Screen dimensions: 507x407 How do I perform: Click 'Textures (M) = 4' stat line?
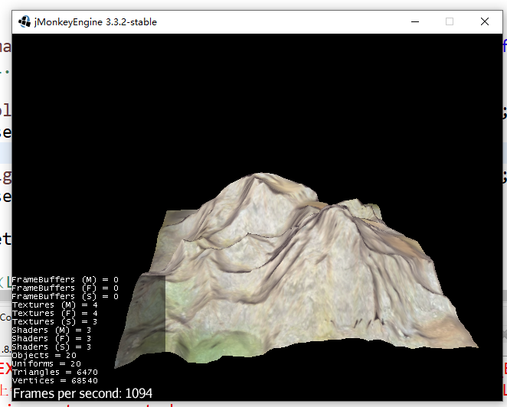(54, 304)
